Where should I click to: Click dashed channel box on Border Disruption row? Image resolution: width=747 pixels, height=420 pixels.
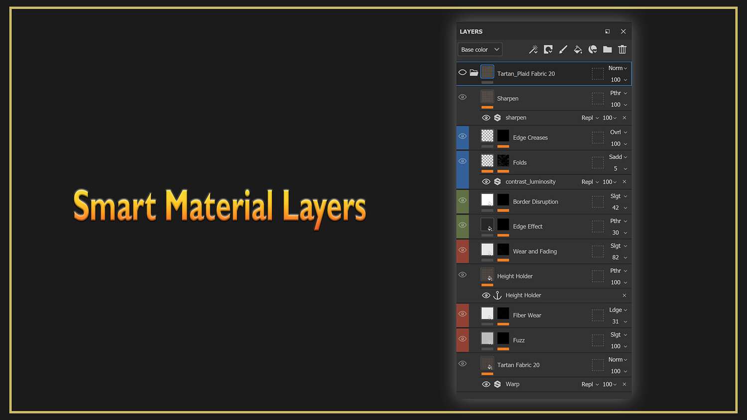(x=598, y=202)
